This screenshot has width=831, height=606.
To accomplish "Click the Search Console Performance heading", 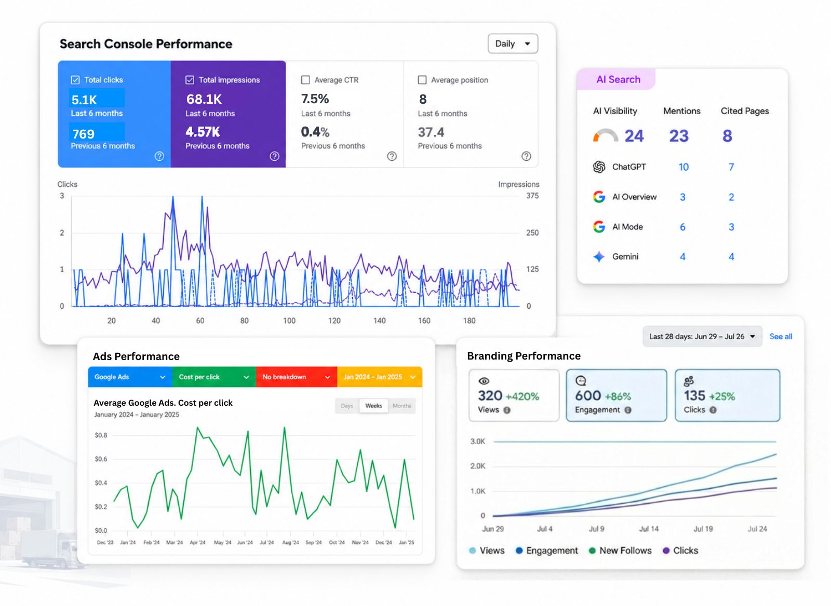I will click(x=146, y=44).
